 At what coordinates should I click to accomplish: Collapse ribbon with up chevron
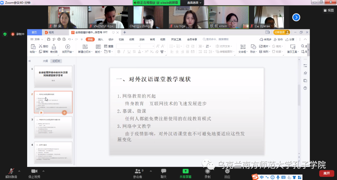click(x=305, y=39)
